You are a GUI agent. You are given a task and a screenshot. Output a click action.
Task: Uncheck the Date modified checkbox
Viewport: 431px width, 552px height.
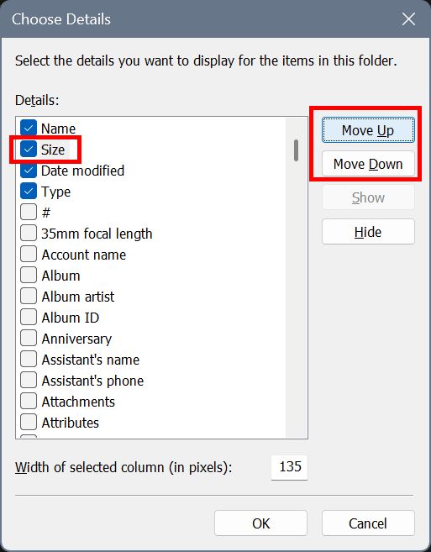(29, 171)
